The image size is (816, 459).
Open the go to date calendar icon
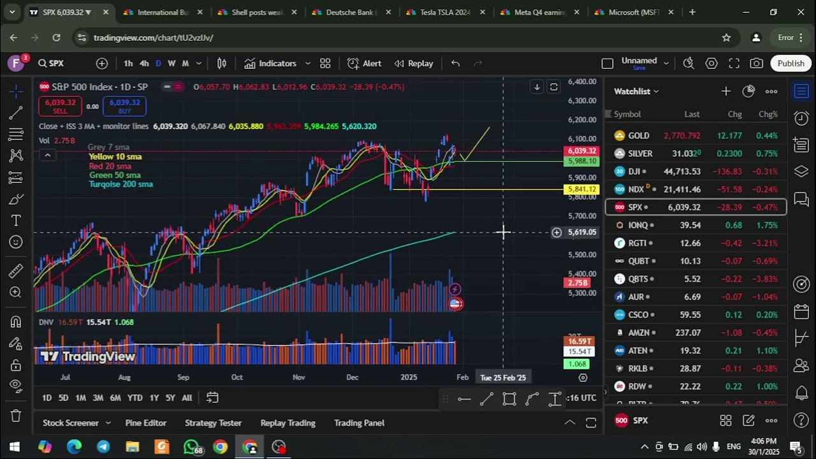click(212, 398)
